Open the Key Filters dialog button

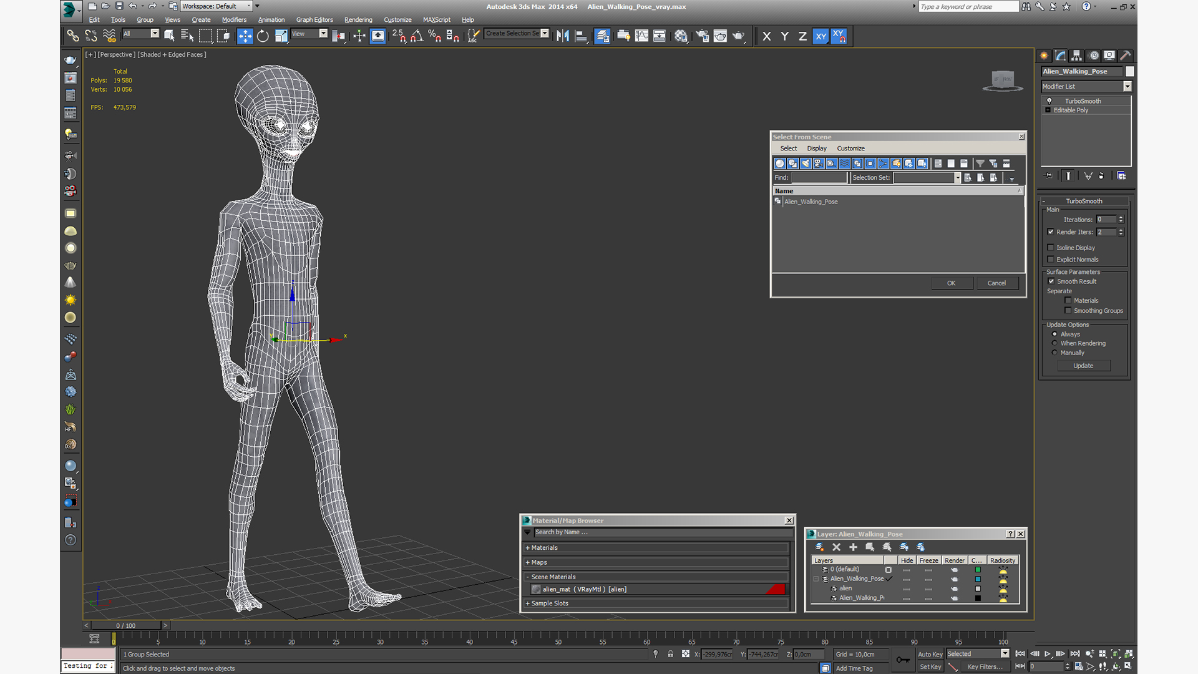coord(985,667)
